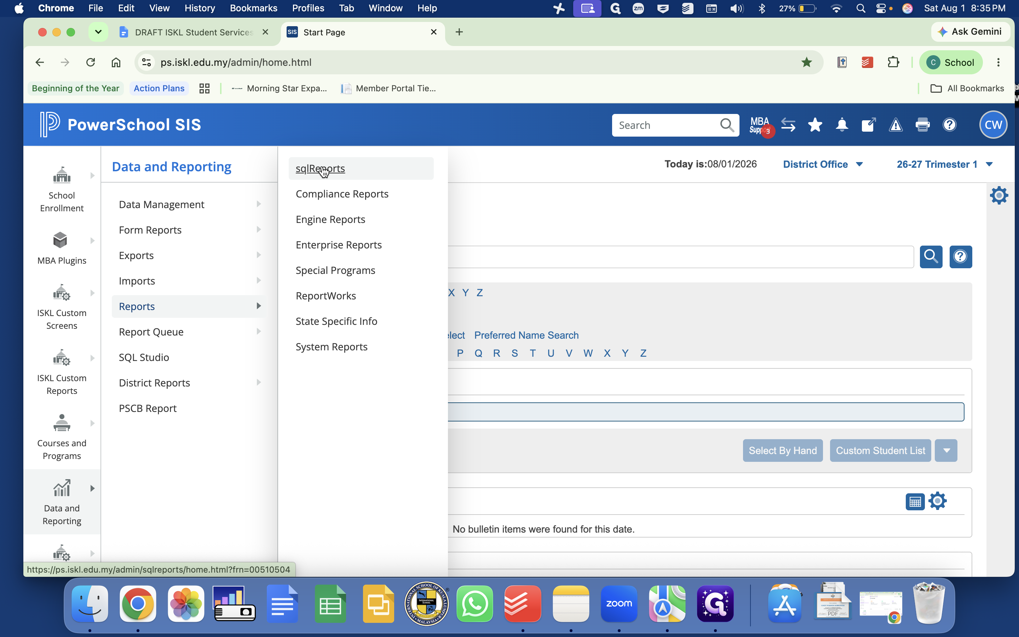
Task: Open MBA Plugins sidebar section
Action: pyautogui.click(x=62, y=248)
